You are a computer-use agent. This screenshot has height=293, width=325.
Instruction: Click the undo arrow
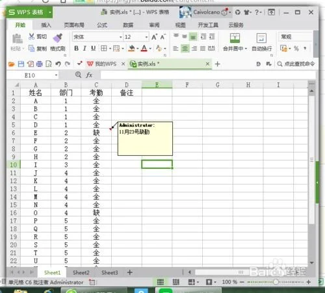[58, 64]
